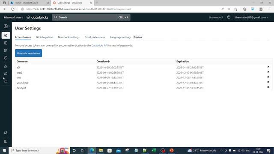Open browser Settings and more menu
Image resolution: width=274 pixels, height=154 pixels.
[x=269, y=9]
